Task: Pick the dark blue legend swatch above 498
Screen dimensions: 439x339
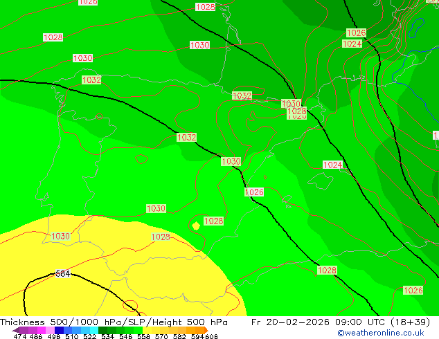Action: click(x=59, y=330)
